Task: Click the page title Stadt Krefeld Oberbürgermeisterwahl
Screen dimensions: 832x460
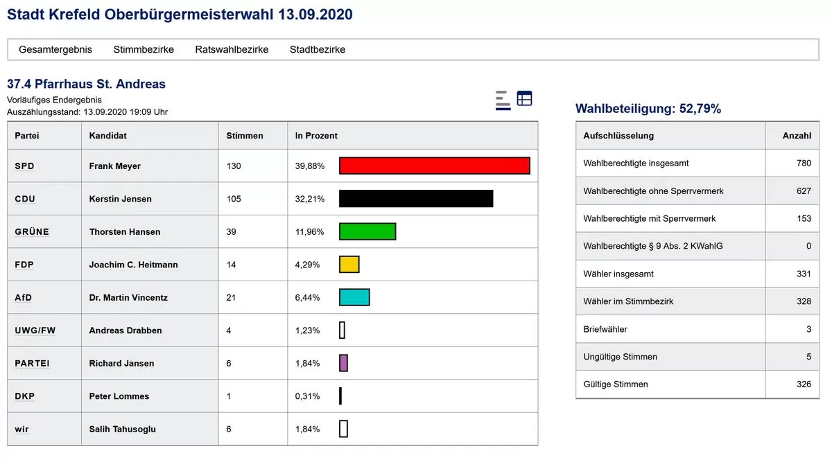Action: pos(180,15)
